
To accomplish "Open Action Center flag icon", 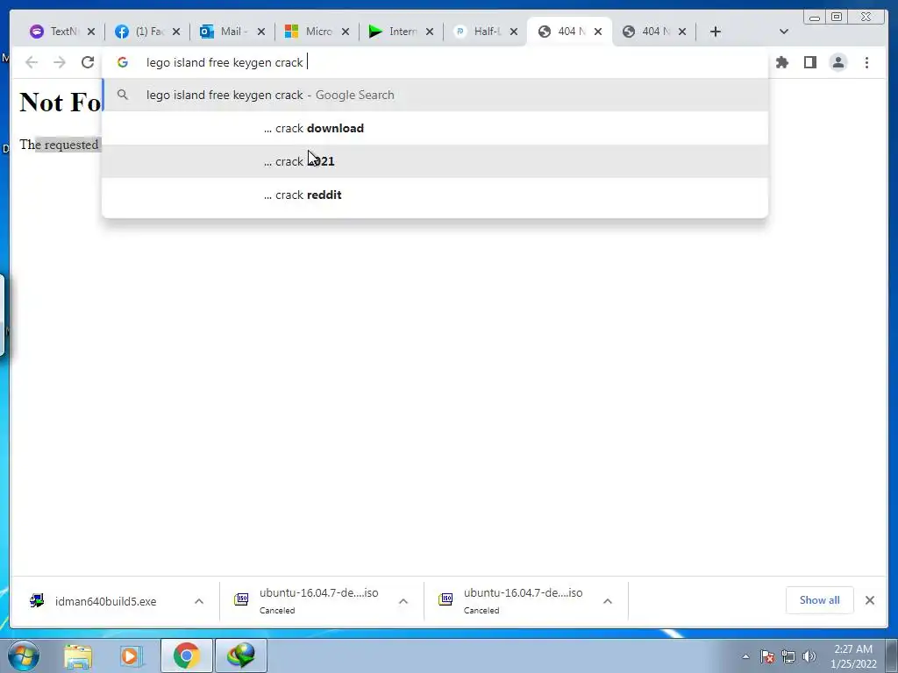I will (767, 656).
